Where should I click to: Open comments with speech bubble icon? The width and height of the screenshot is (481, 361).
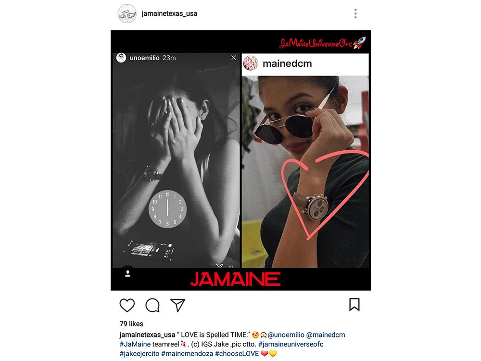pyautogui.click(x=152, y=305)
